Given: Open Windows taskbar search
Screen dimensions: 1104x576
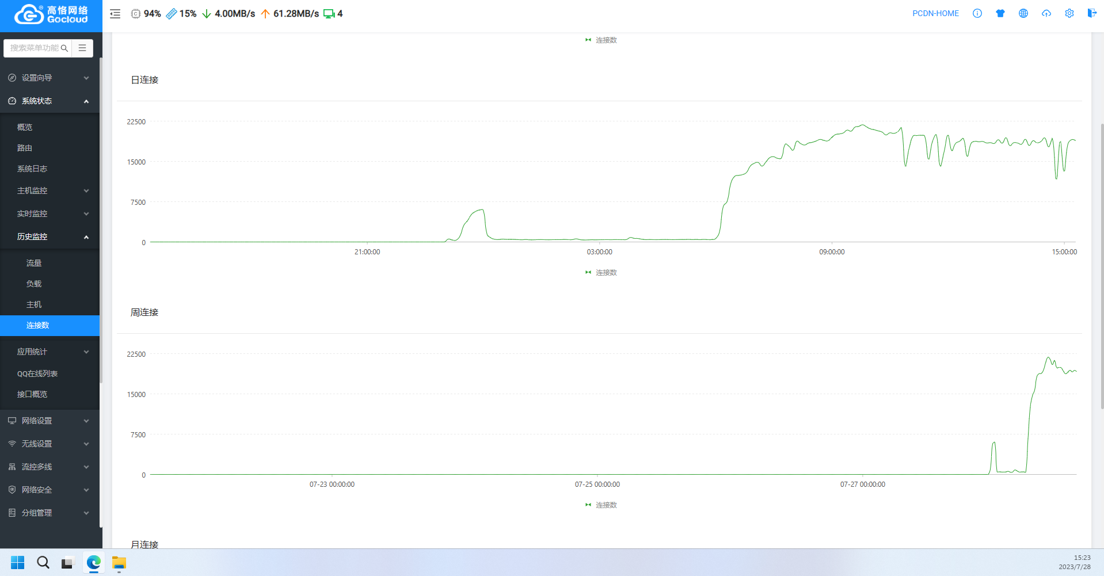Looking at the screenshot, I should [x=43, y=562].
